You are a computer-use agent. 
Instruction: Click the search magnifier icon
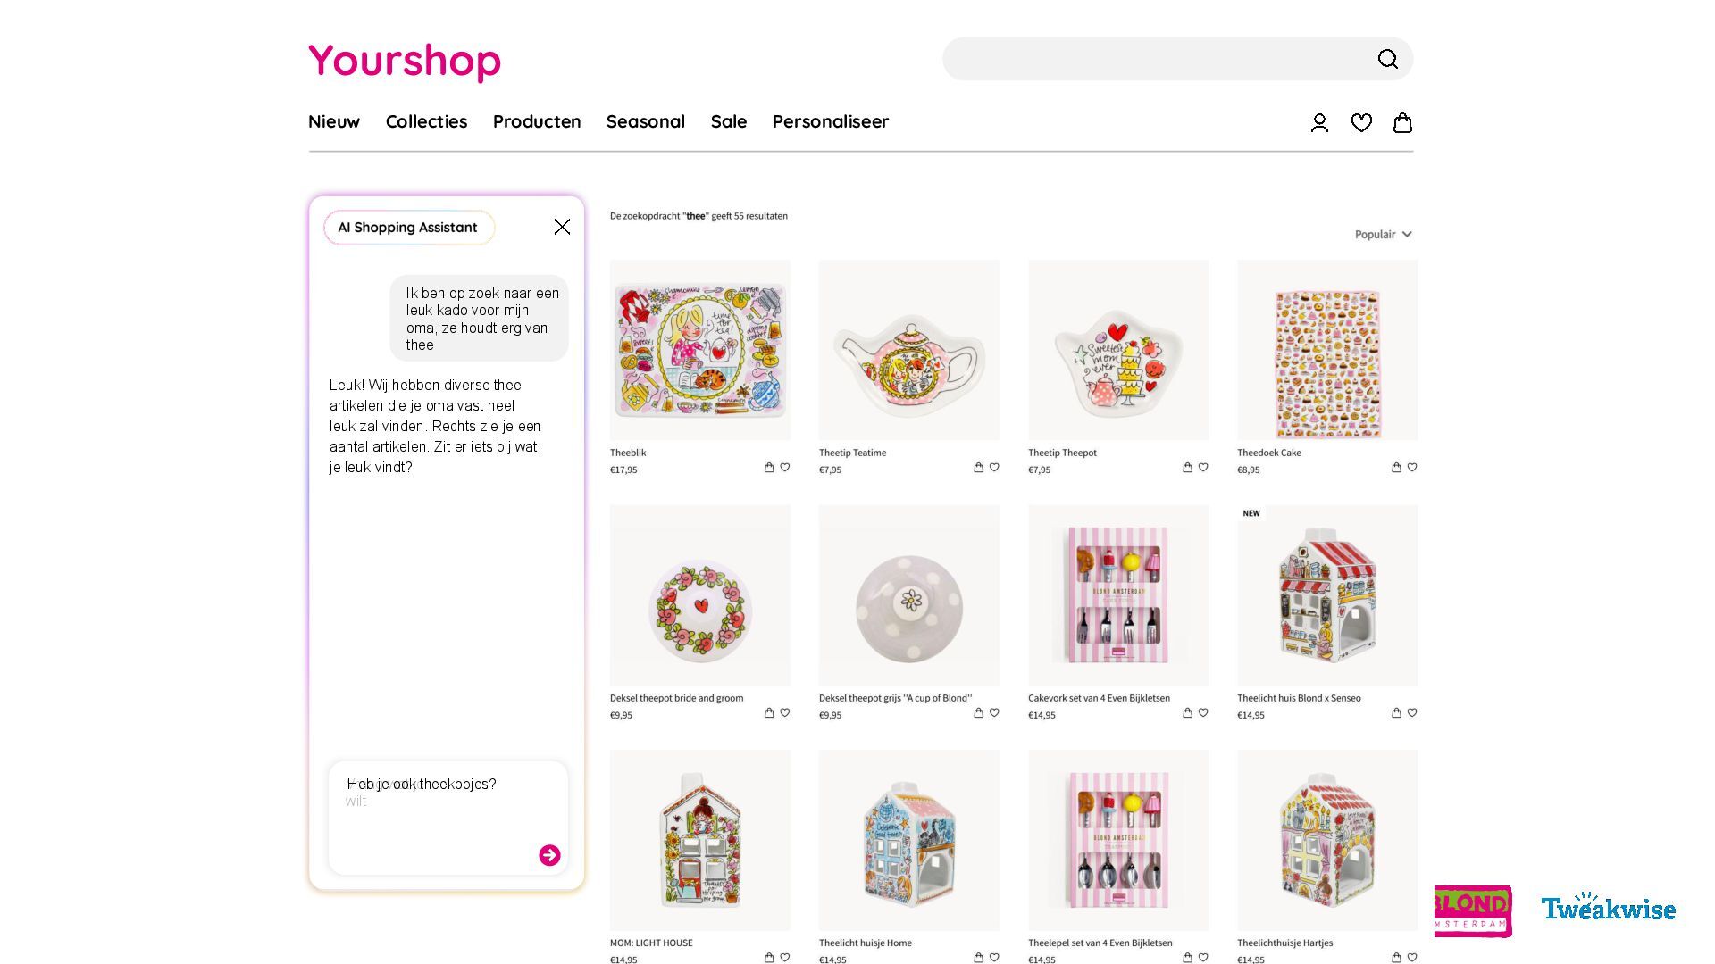pos(1387,59)
